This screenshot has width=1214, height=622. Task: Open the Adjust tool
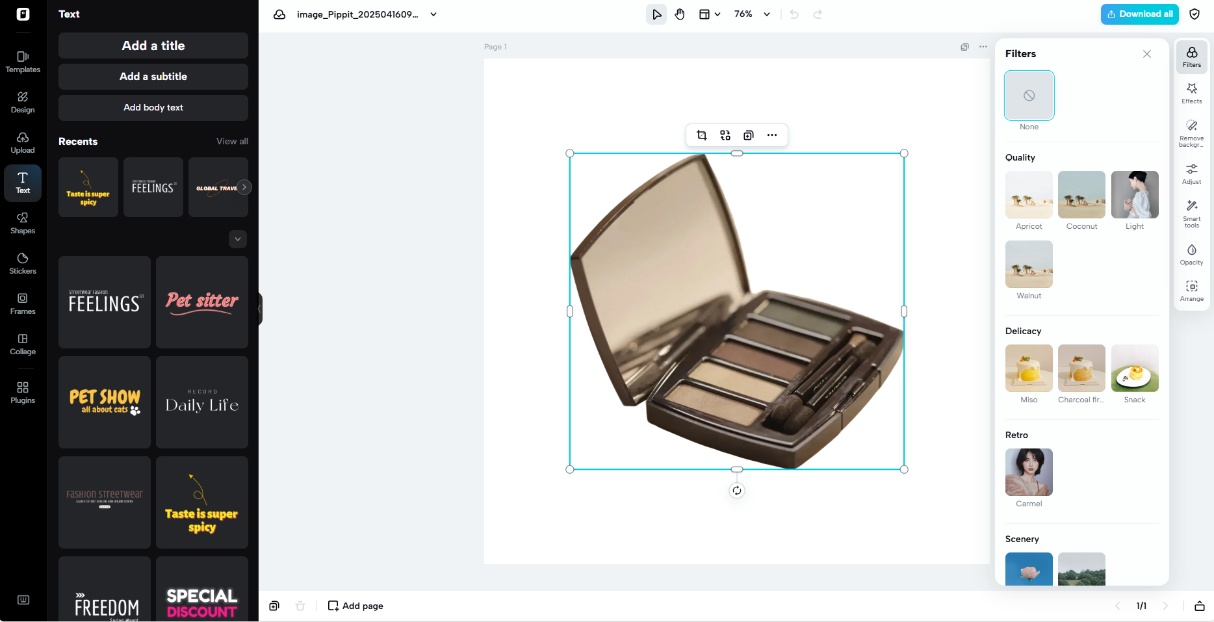point(1192,174)
